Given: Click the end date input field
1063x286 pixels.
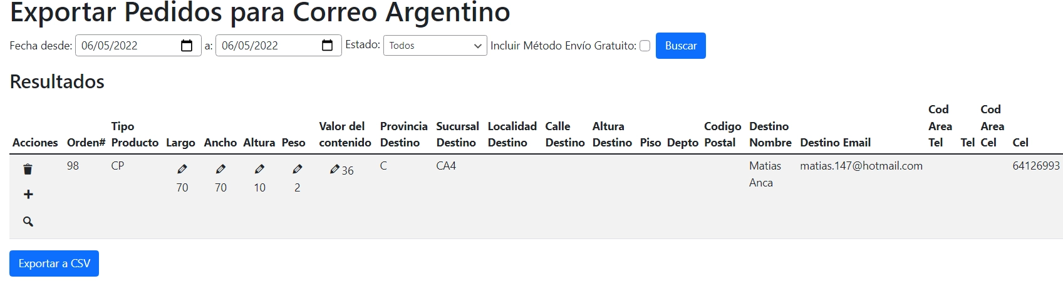Looking at the screenshot, I should click(266, 46).
